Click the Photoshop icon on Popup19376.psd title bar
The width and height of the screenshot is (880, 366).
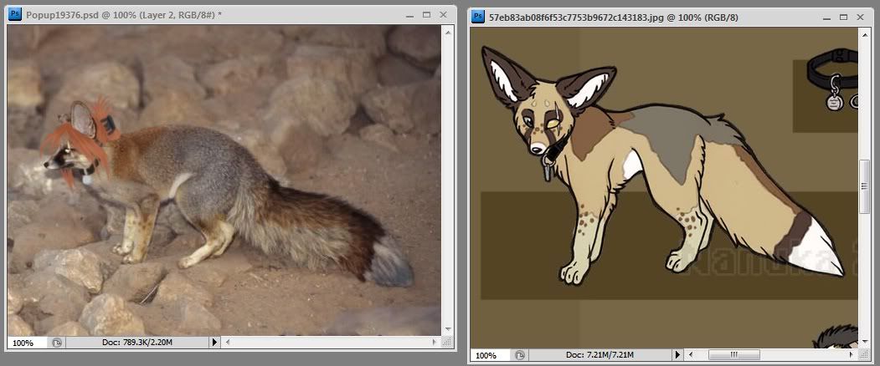pyautogui.click(x=15, y=15)
